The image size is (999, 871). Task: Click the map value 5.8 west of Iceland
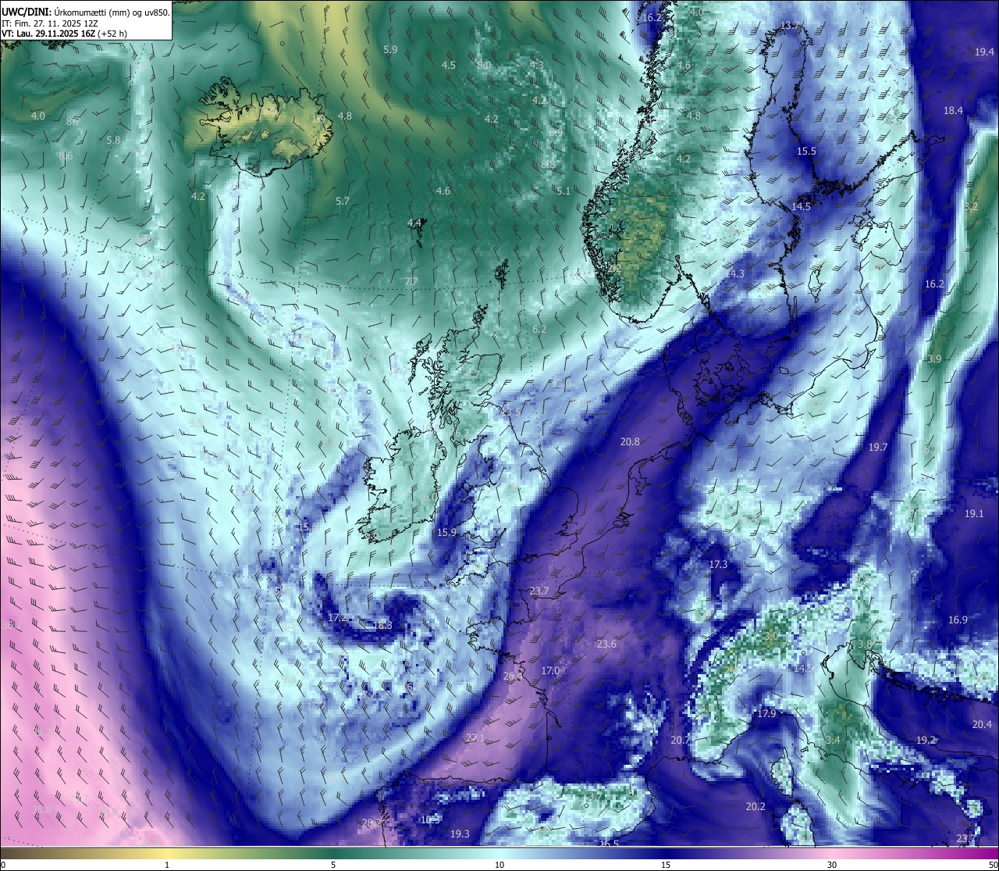113,141
